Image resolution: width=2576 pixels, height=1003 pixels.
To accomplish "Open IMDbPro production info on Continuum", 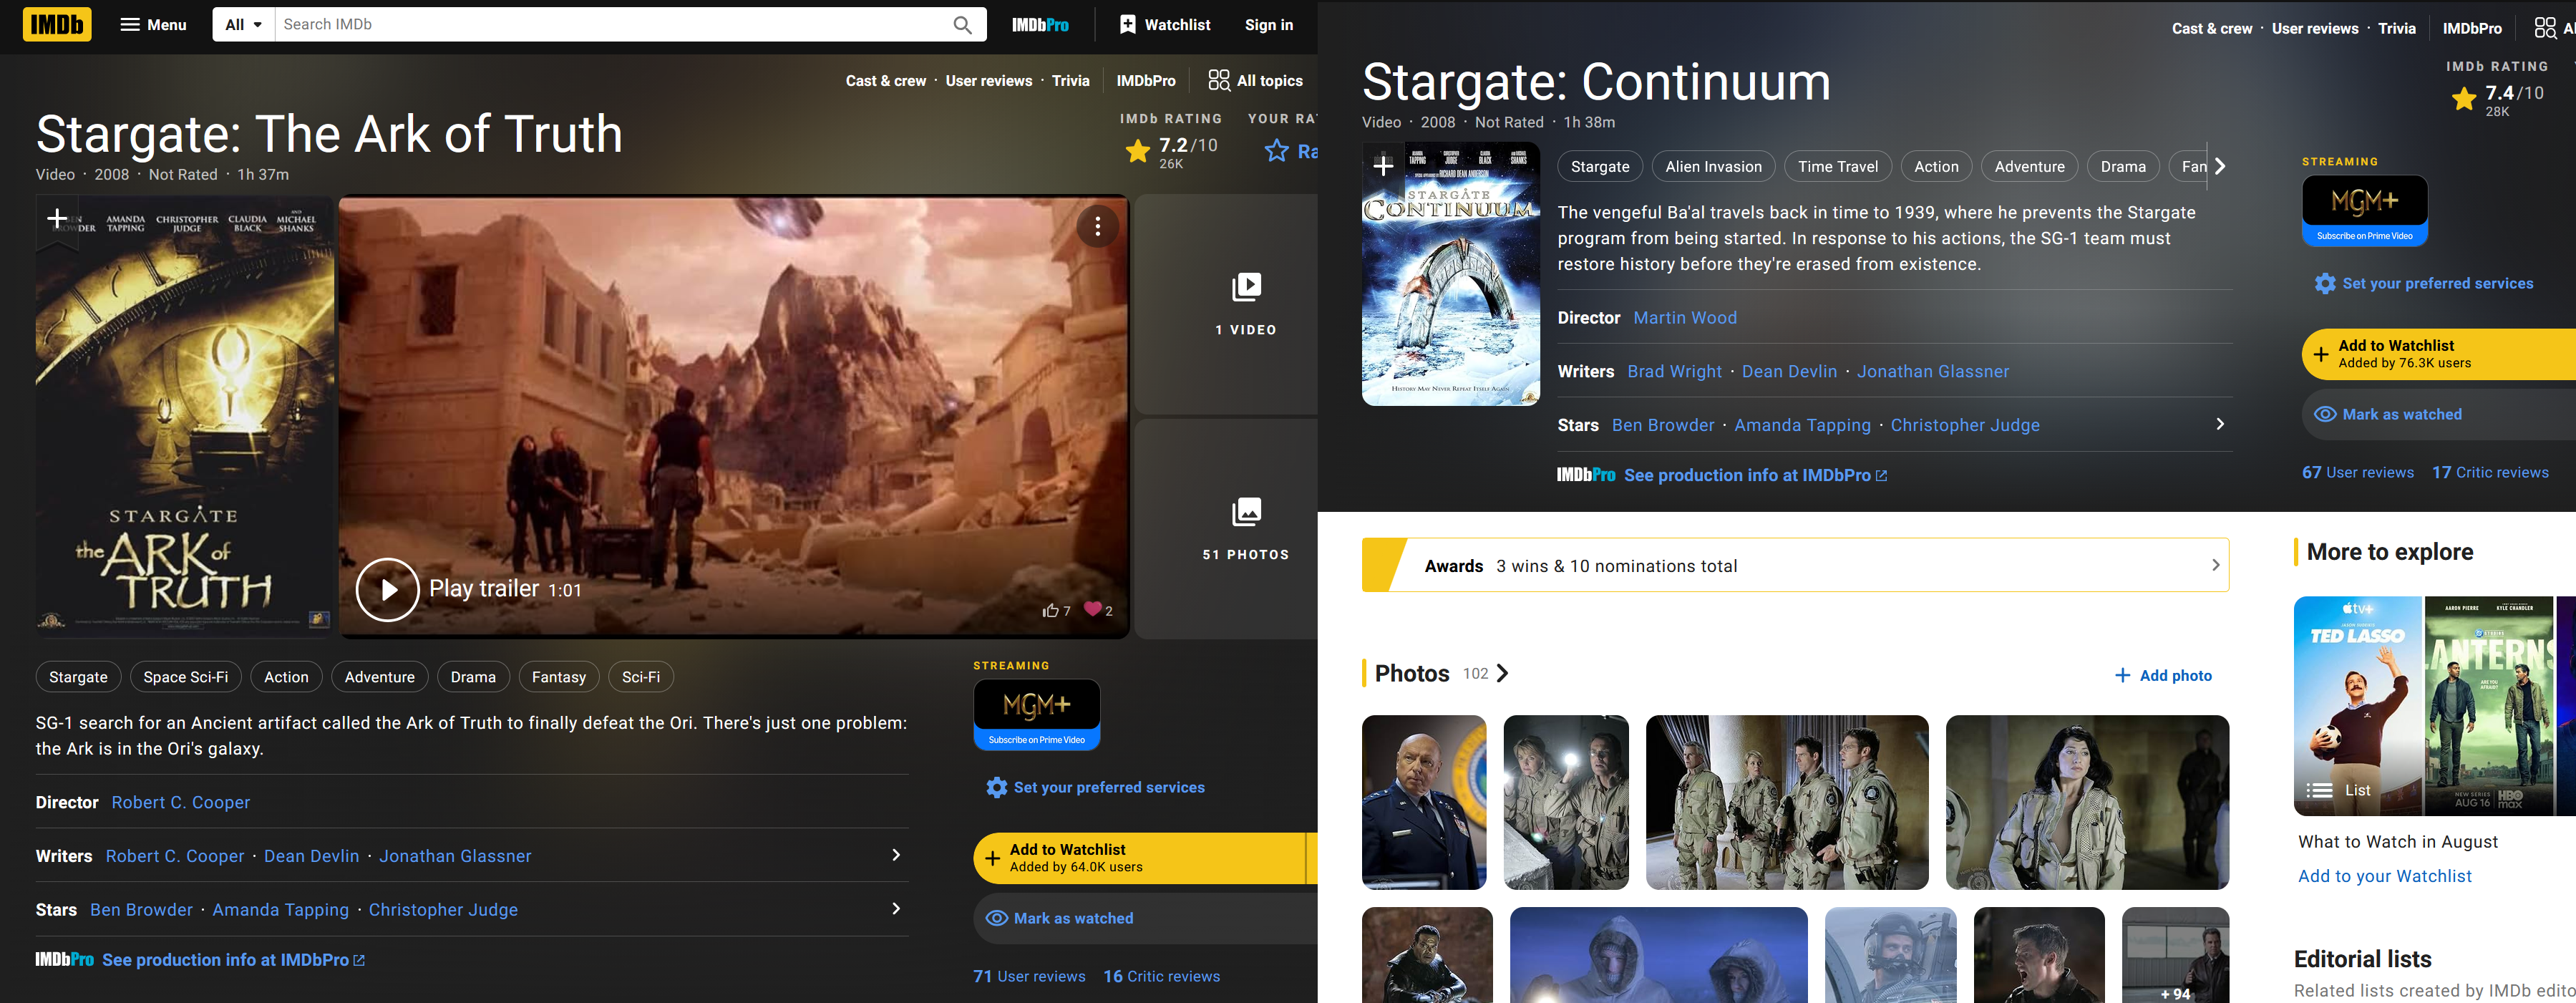I will click(x=1755, y=475).
